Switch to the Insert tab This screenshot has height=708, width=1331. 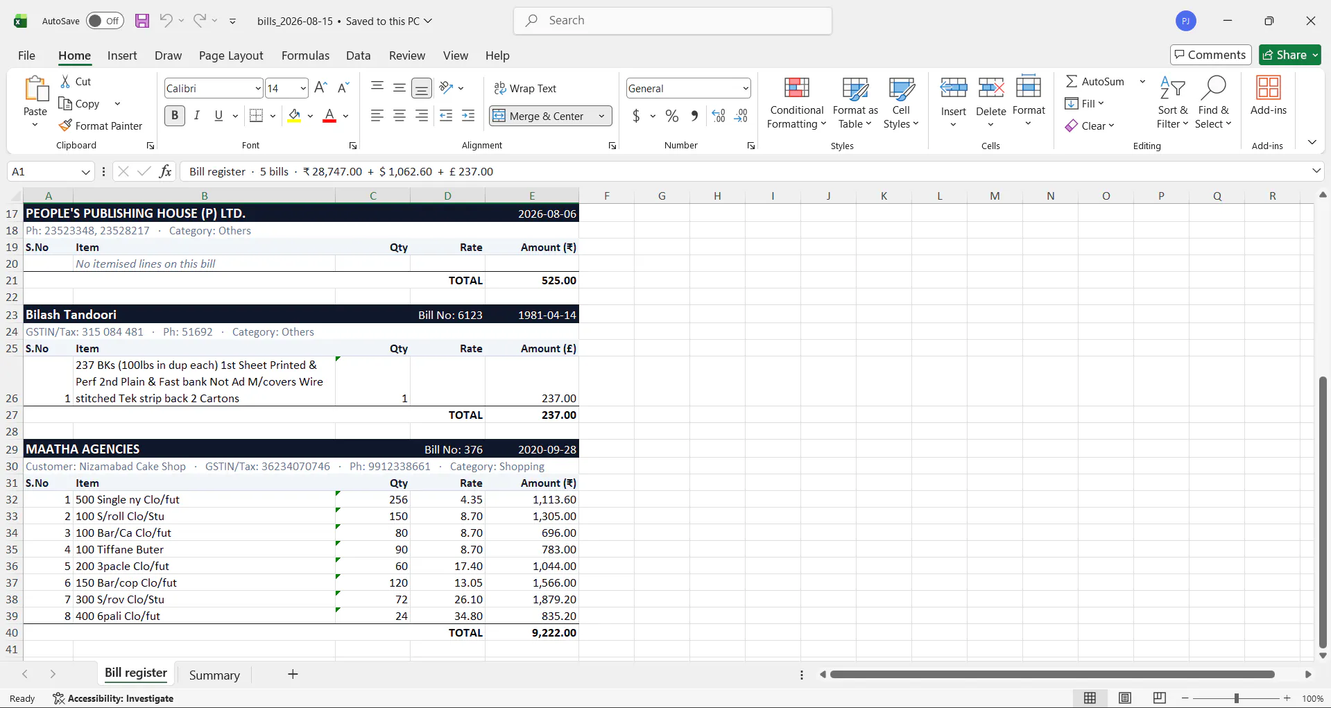click(x=122, y=55)
